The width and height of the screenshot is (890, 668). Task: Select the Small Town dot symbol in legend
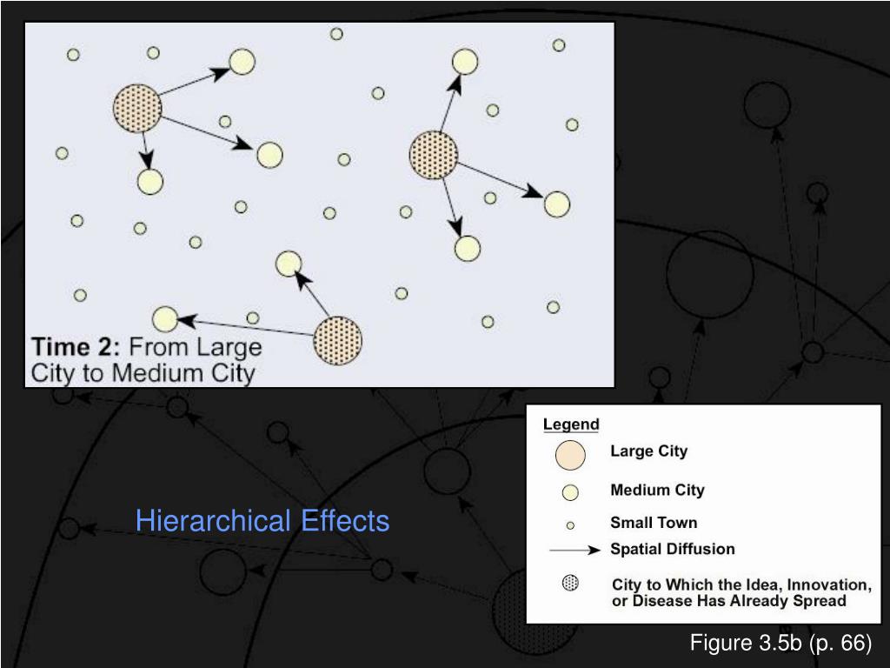tap(570, 525)
